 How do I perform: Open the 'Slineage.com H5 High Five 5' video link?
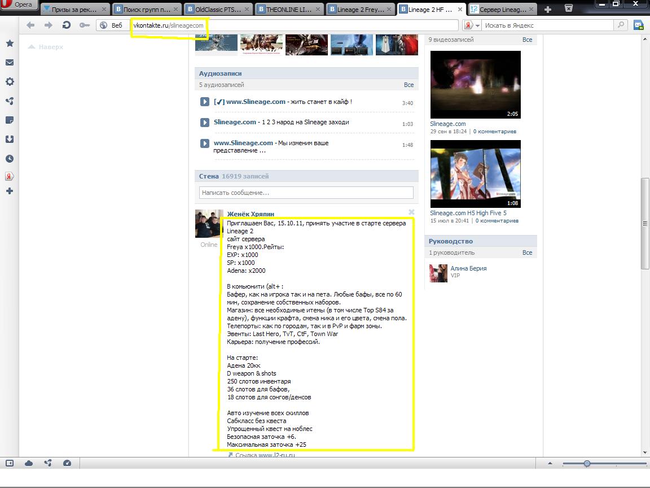[468, 213]
